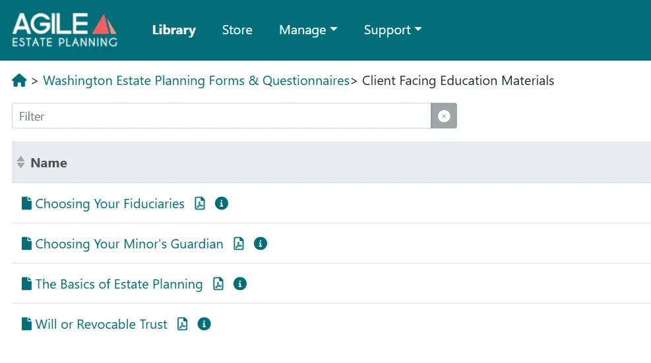Click the Agile Estate Planning logo

point(65,30)
